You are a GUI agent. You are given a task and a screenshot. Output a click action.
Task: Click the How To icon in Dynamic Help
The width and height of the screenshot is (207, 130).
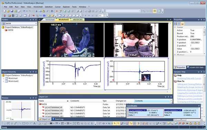(175, 81)
